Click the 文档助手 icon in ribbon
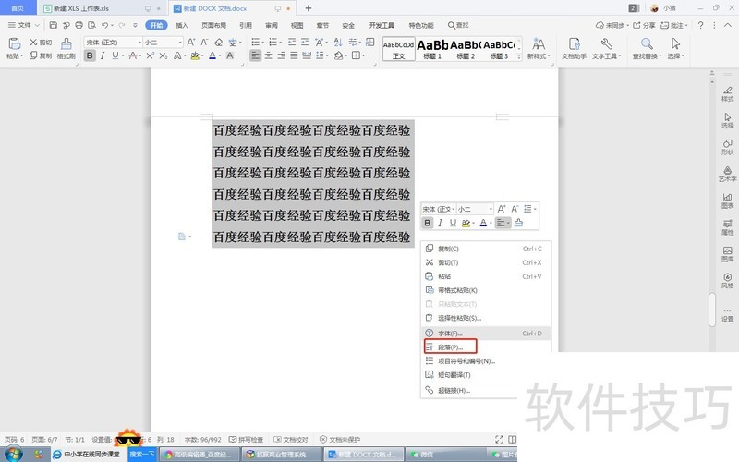Viewport: 739px width, 462px height. click(x=574, y=47)
